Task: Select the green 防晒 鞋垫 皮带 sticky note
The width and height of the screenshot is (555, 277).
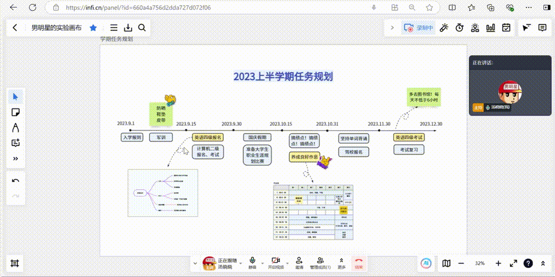Action: 161,114
